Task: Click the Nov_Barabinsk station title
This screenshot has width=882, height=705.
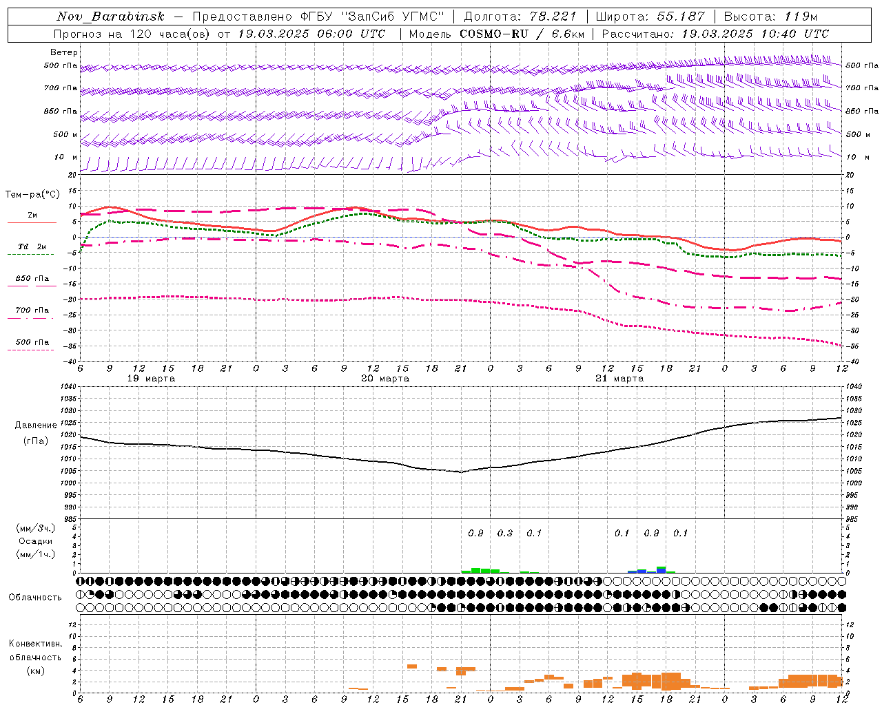Action: tap(110, 17)
